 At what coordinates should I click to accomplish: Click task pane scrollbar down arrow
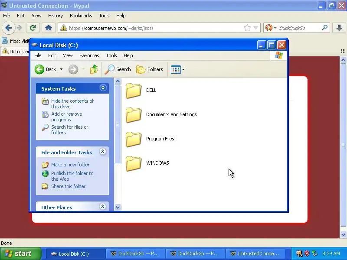click(x=118, y=208)
